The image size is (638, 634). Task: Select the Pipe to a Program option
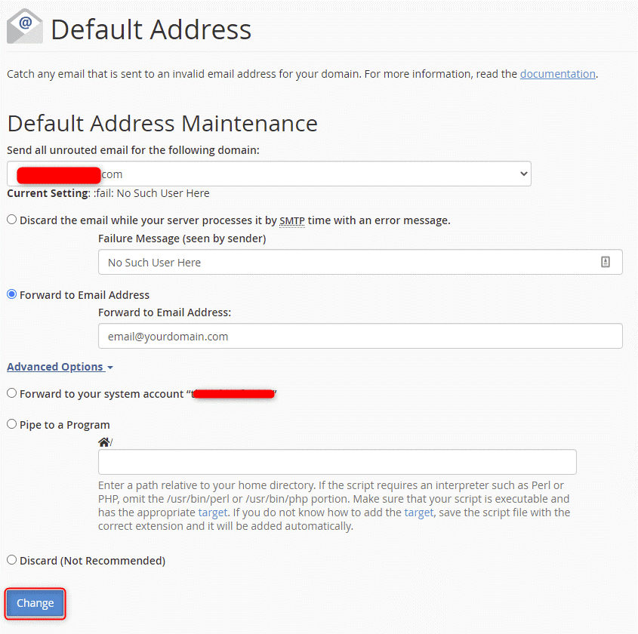[x=11, y=424]
